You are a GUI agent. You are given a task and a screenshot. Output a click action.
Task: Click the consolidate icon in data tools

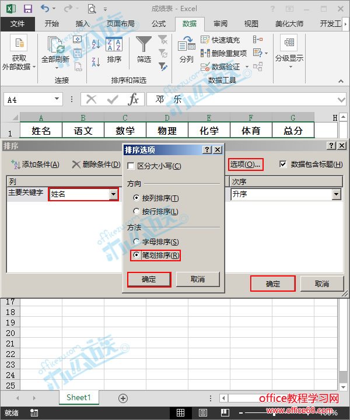pos(258,40)
